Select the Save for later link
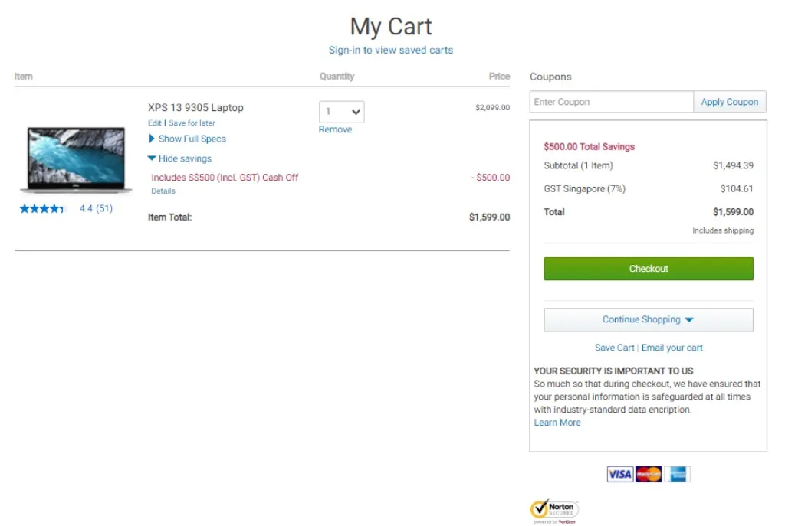Image resolution: width=785 pixels, height=526 pixels. click(x=192, y=123)
